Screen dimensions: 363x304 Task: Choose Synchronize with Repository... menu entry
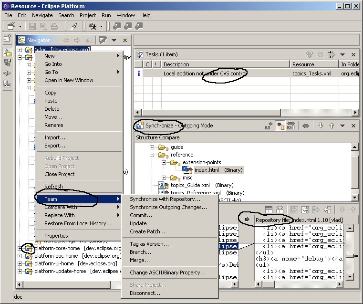pos(165,199)
